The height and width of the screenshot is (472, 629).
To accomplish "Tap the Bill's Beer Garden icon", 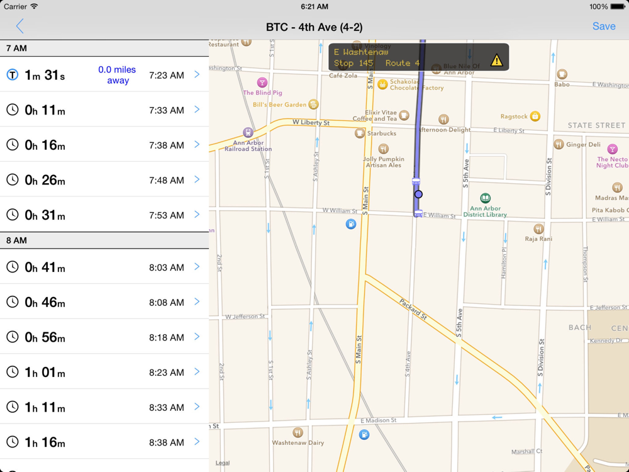I will pyautogui.click(x=313, y=104).
